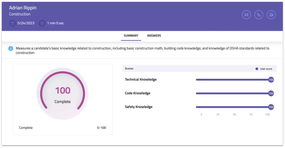The image size is (285, 148).
Task: Switch to the Summary tab
Action: pos(131,36)
